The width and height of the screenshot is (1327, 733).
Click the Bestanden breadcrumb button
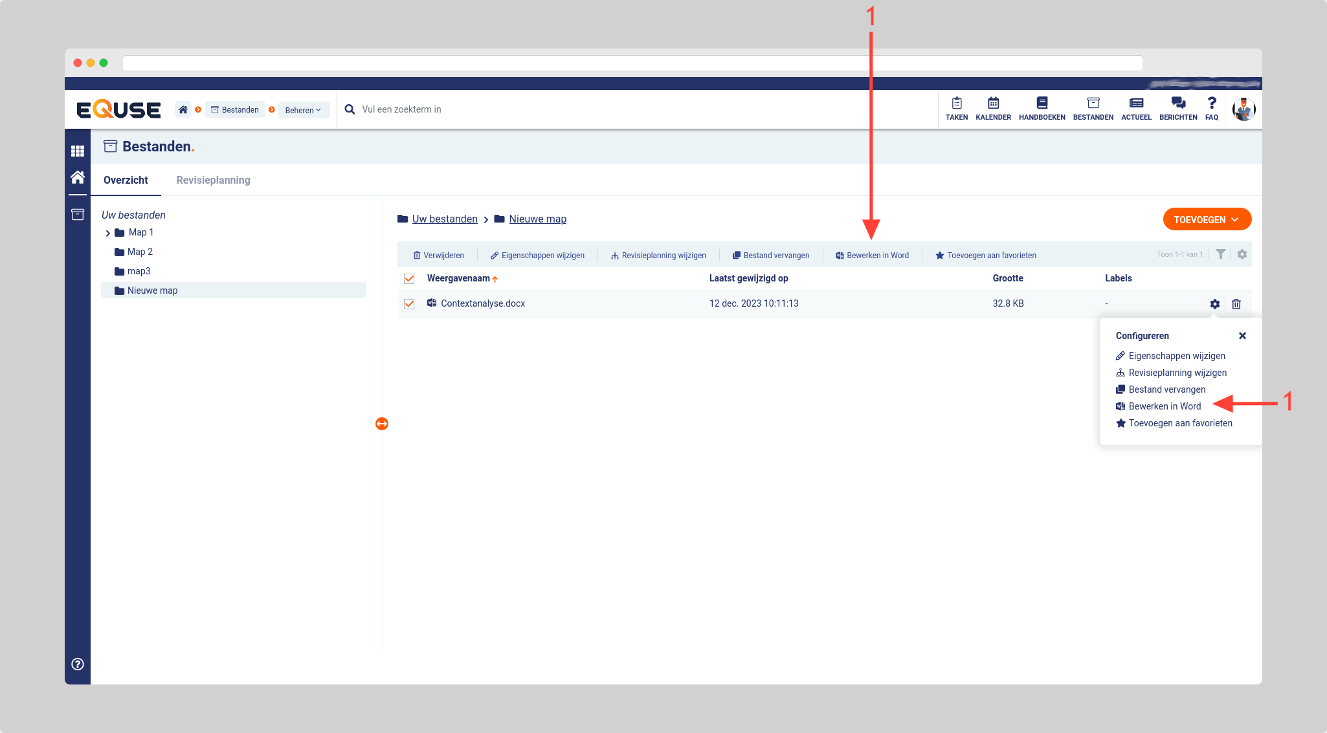[235, 110]
